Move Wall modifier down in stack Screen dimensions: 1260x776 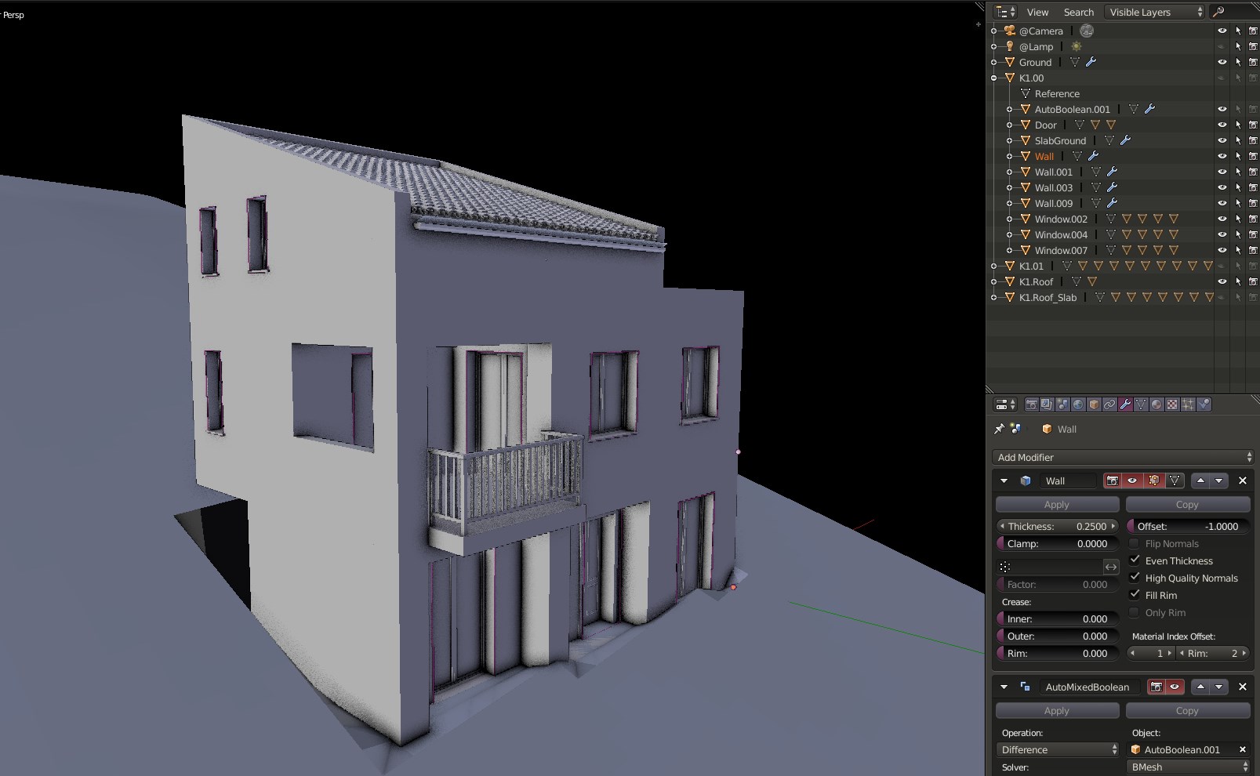tap(1218, 480)
